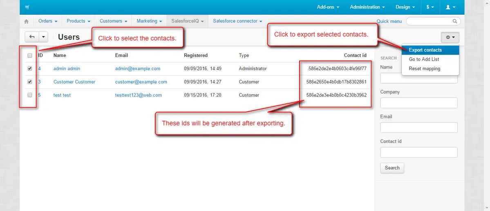Open the customer@example.com email link
Viewport: 490px width, 211px height.
tap(141, 82)
